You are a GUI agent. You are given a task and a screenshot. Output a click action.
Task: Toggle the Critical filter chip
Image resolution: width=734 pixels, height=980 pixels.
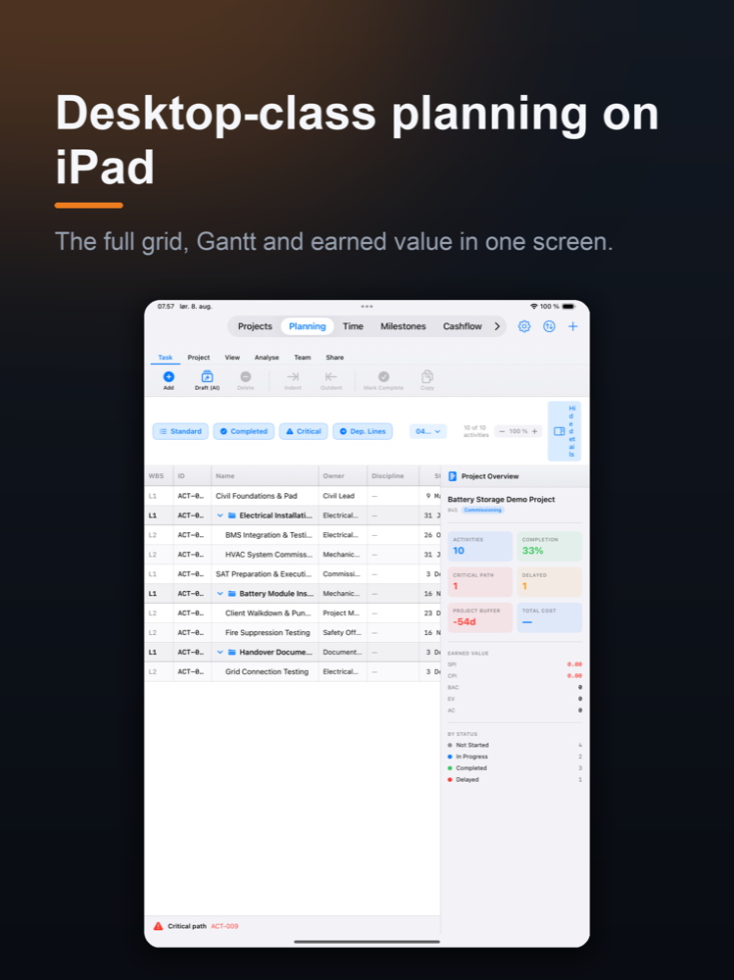303,431
